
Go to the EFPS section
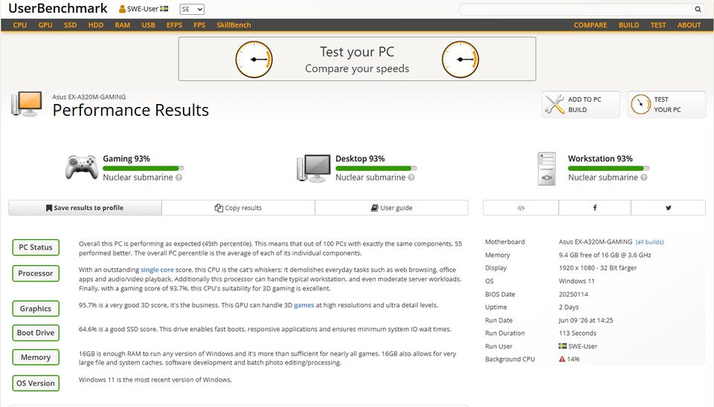174,25
